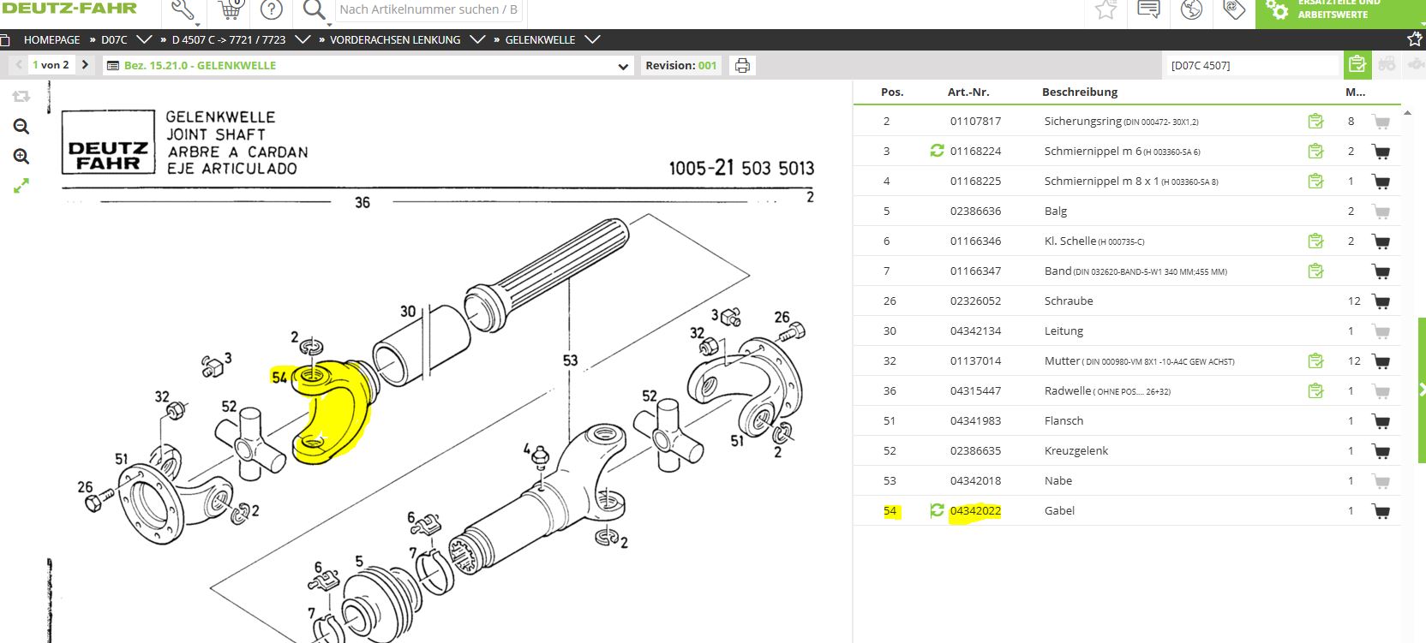Open the shopping cart in top toolbar
The width and height of the screenshot is (1426, 643).
(229, 10)
